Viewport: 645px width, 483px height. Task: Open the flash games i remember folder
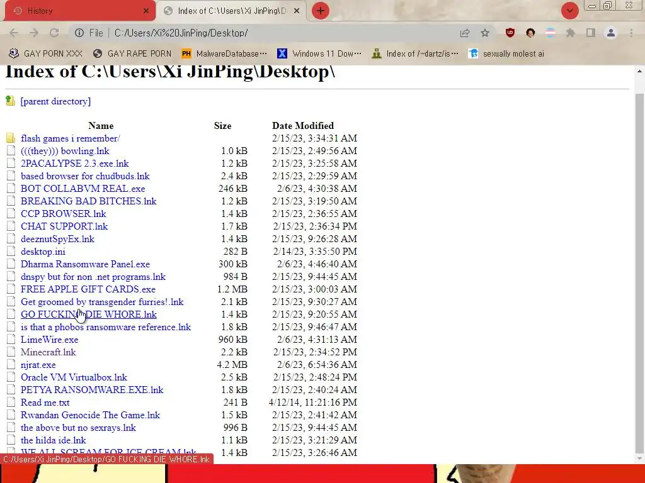71,138
